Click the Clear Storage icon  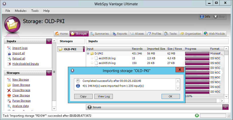(x=9, y=95)
